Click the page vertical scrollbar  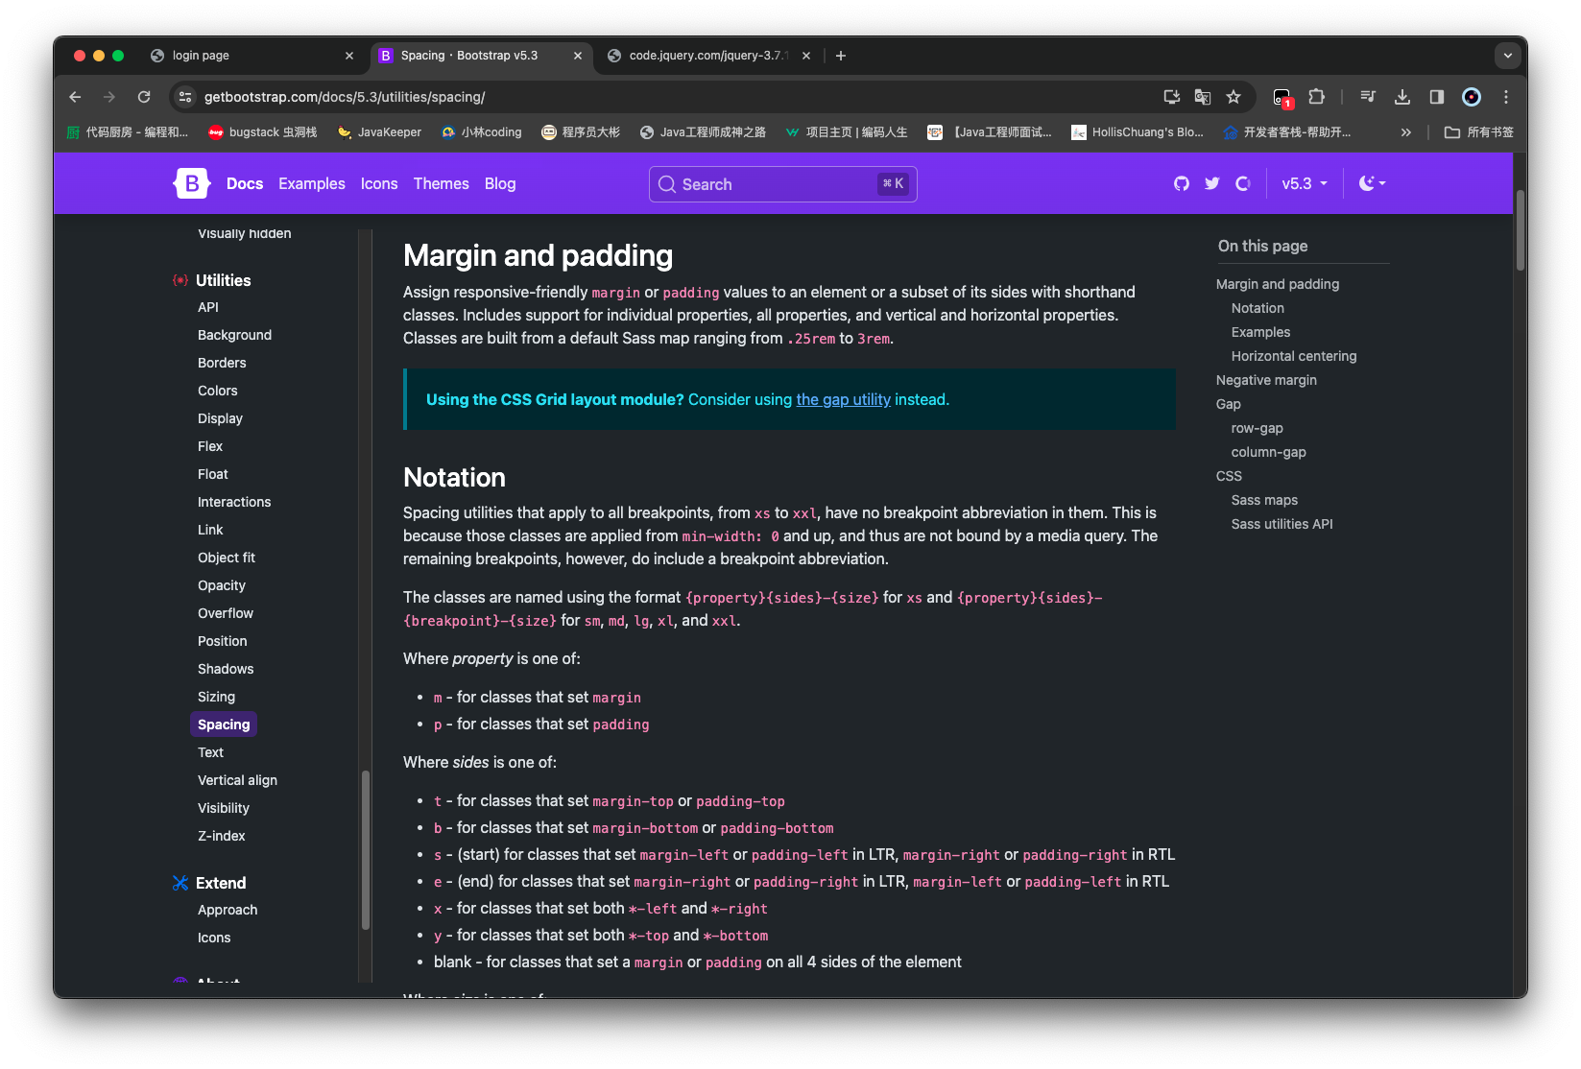tap(1520, 230)
